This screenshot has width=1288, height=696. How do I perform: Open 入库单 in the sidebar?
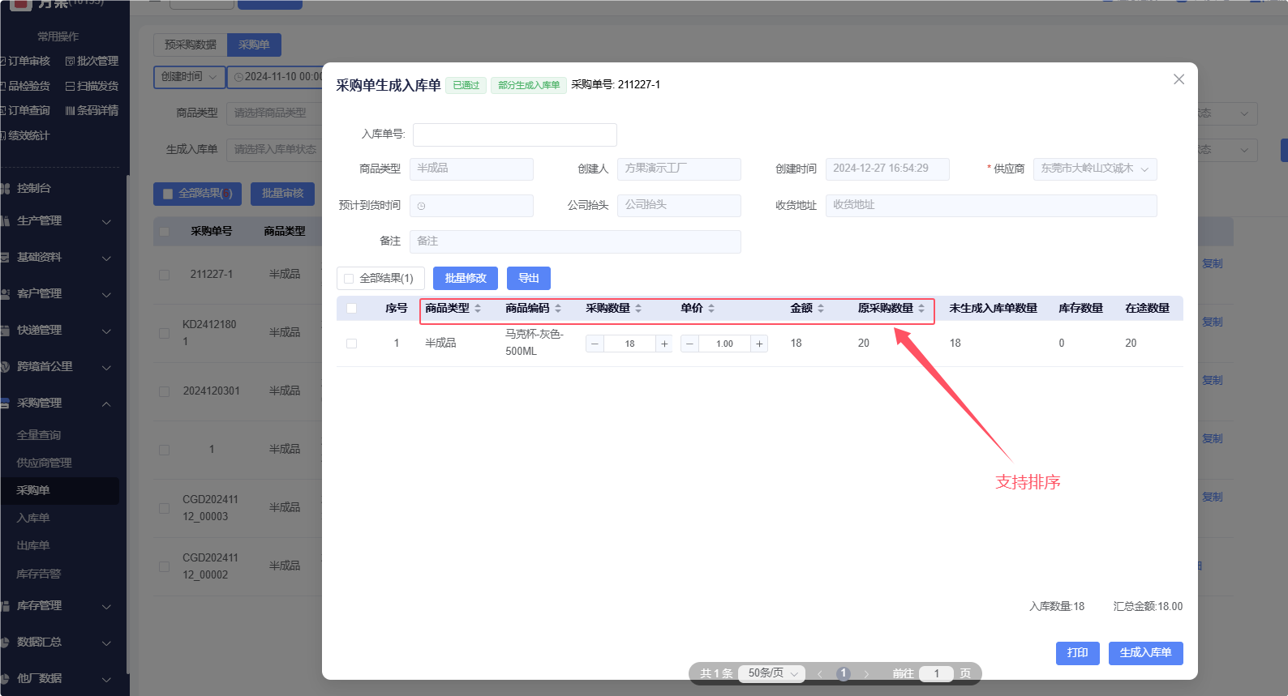click(33, 518)
